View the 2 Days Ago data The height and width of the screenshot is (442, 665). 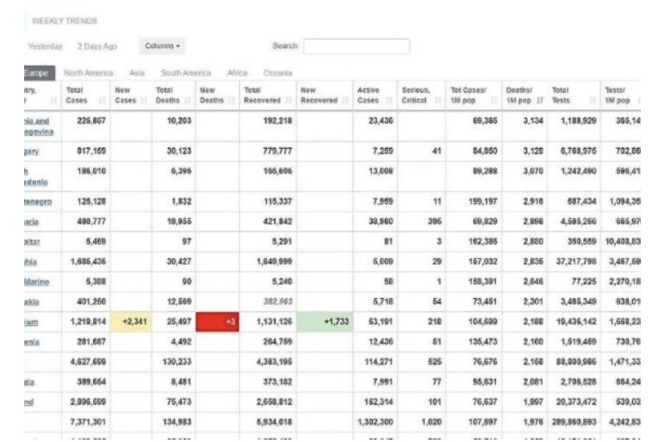click(x=97, y=47)
